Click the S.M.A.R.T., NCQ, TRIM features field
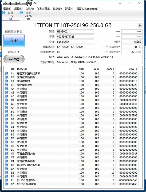Screen dimensions: 146x192 (99, 62)
